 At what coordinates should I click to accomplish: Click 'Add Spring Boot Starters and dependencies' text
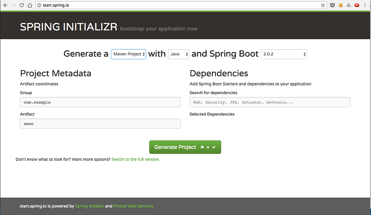[x=250, y=84]
